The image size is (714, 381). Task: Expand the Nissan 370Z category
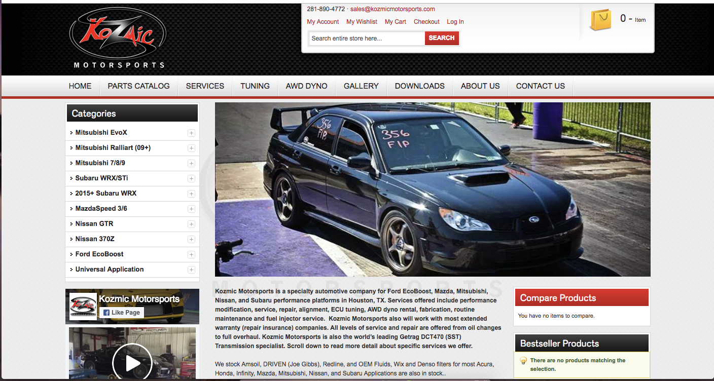tap(191, 239)
